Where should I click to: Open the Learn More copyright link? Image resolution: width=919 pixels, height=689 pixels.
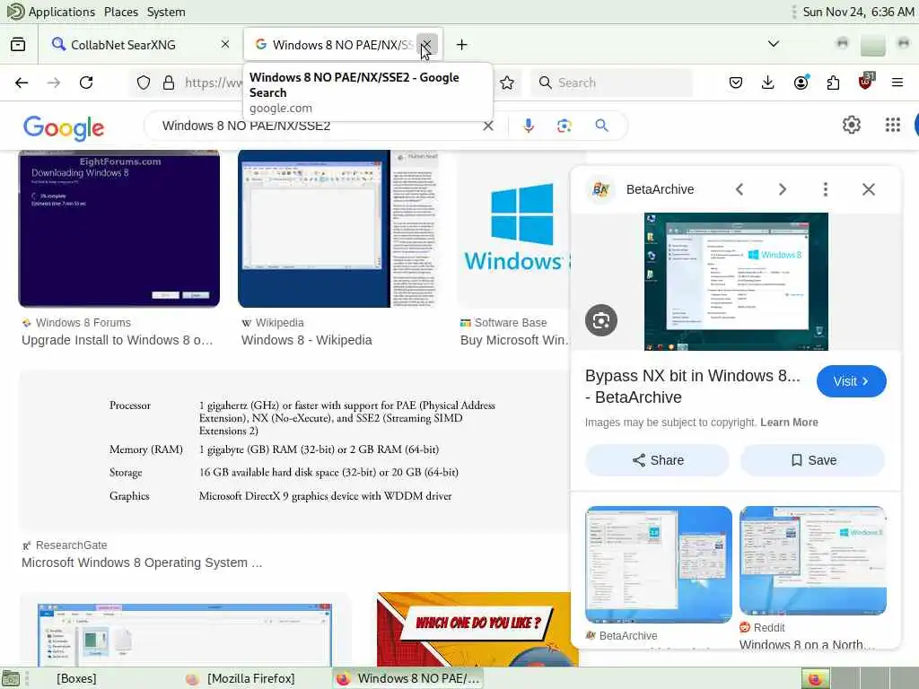pos(789,423)
